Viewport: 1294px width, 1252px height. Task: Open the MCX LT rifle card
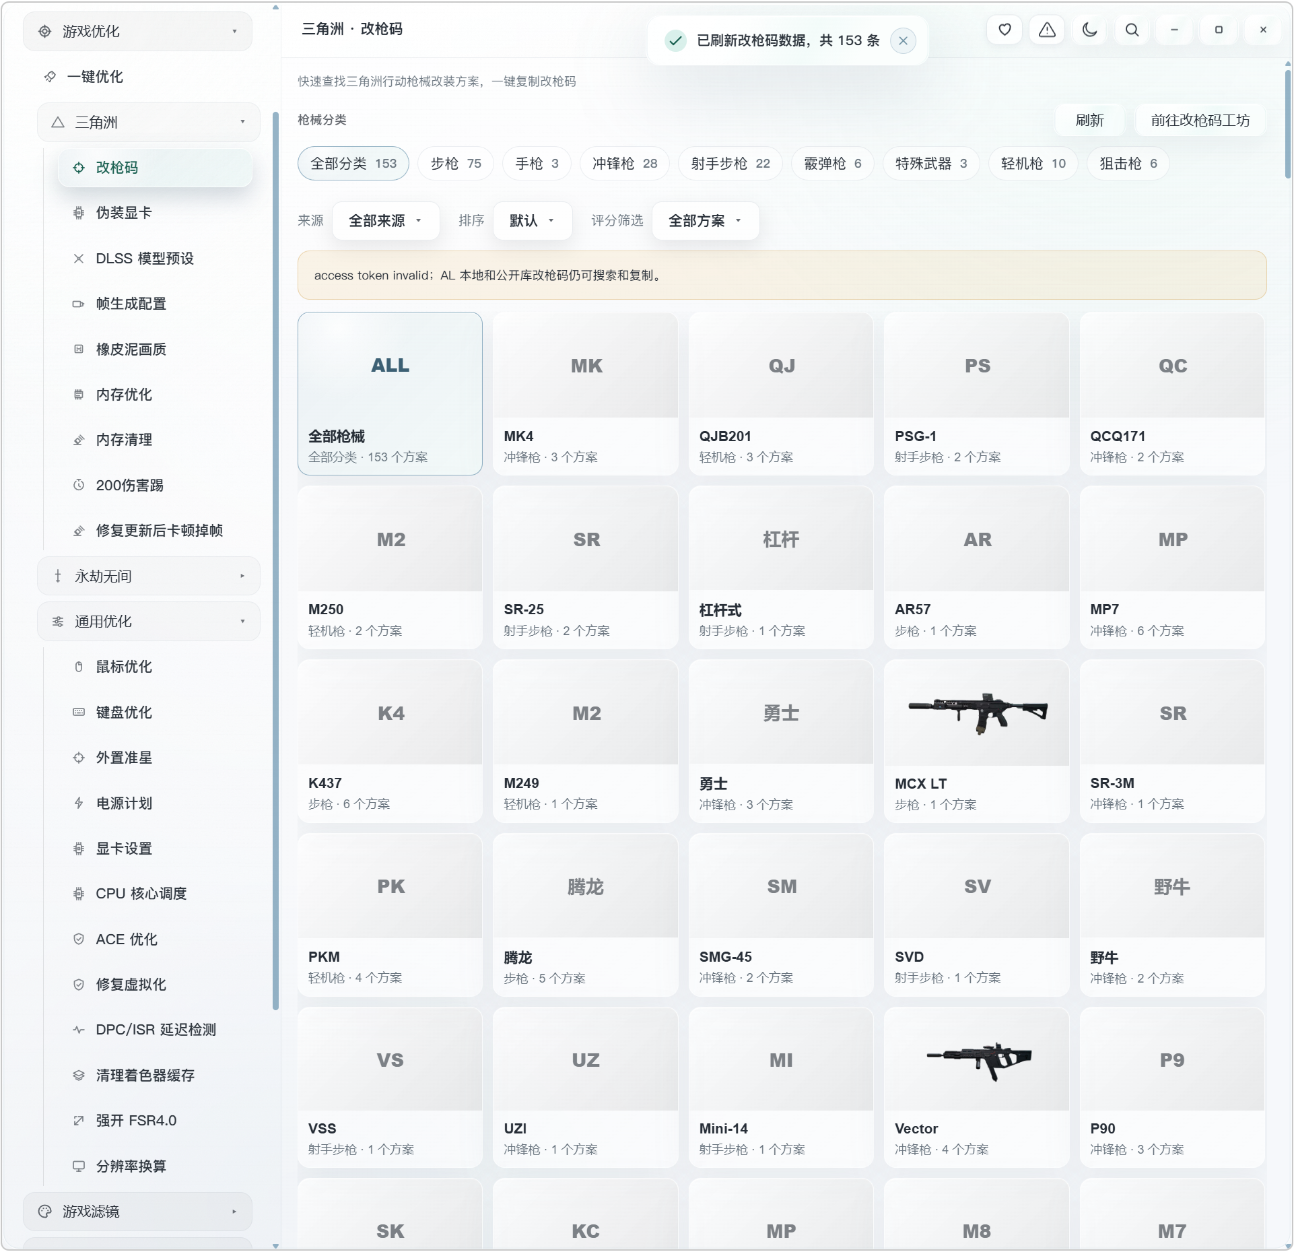coord(976,742)
